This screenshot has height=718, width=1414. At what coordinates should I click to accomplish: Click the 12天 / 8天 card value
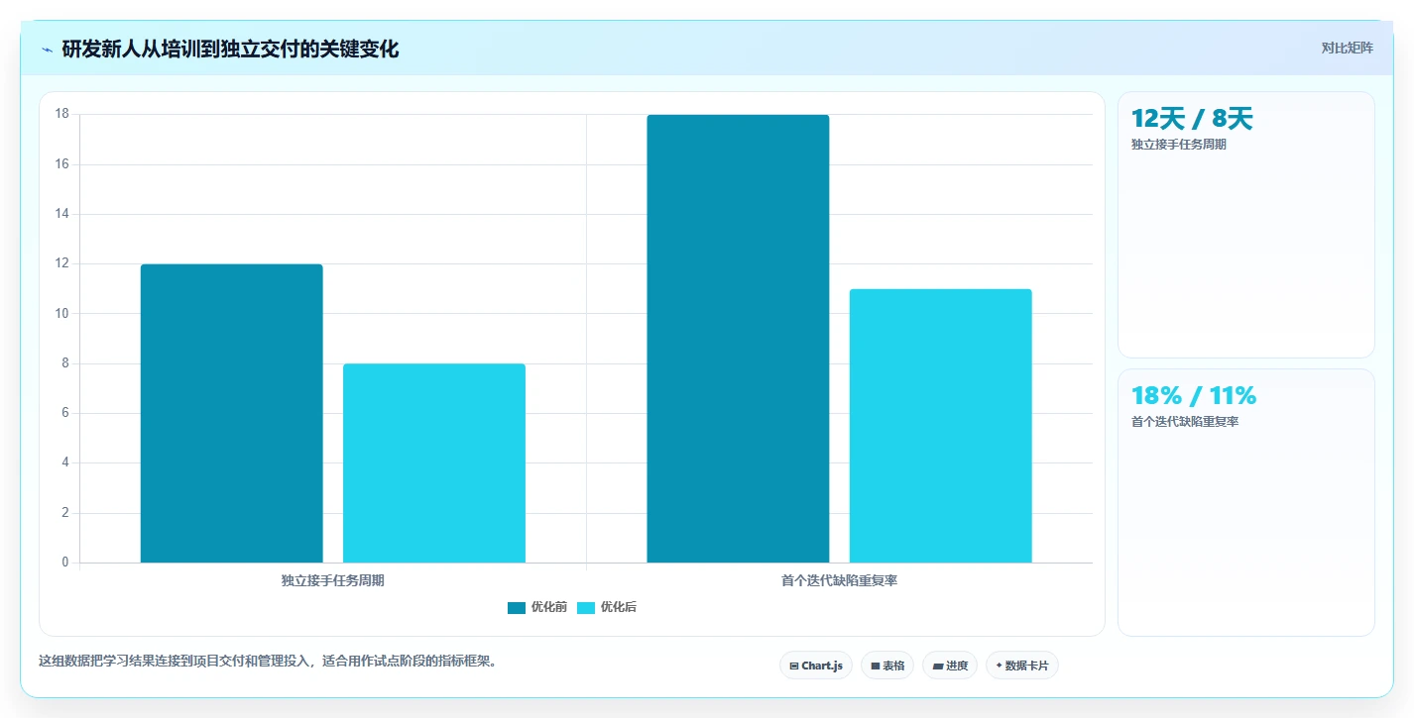1192,119
